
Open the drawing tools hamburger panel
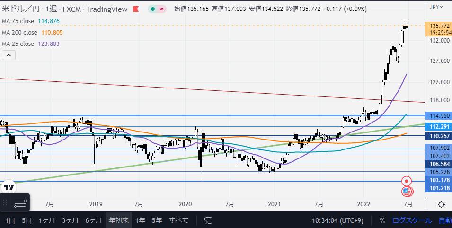pos(20,203)
